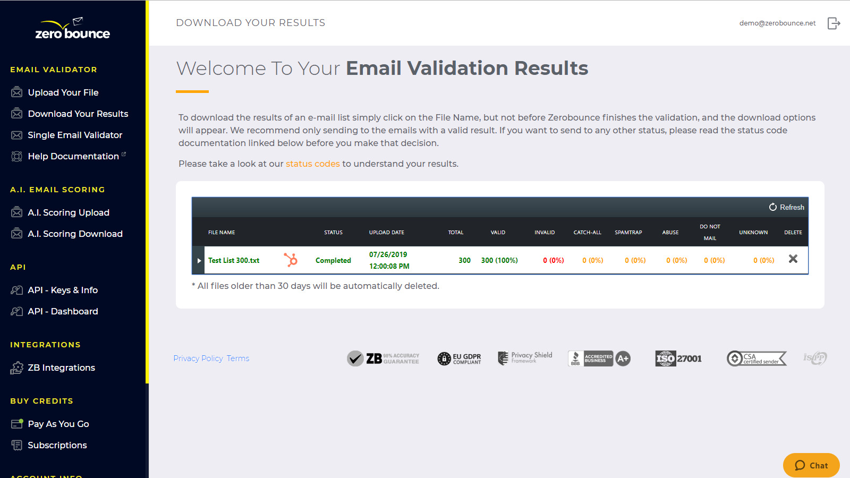
Task: Click the SPAMTRAP column header
Action: (628, 233)
